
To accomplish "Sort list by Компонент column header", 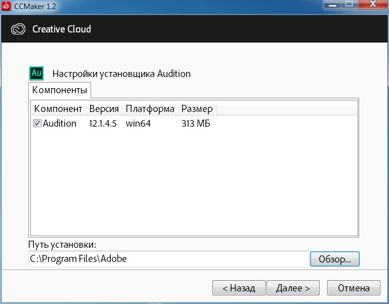I will pos(58,109).
